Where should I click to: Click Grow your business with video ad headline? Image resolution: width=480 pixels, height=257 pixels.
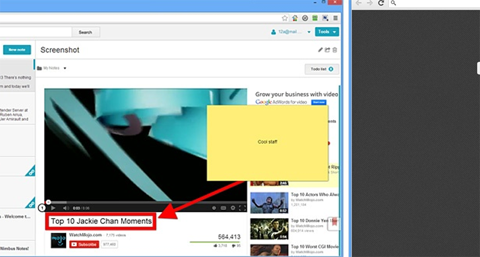pos(296,94)
